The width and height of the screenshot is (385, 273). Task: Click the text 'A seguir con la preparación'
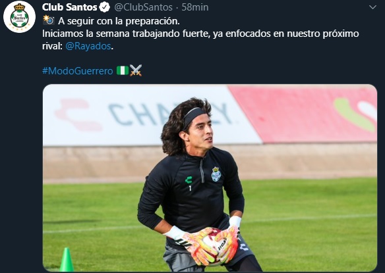(x=119, y=21)
